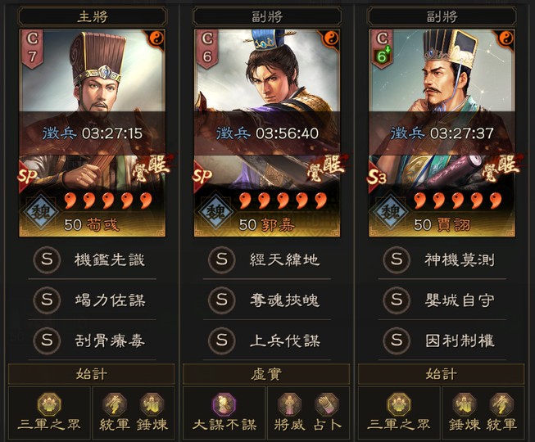535x442 pixels.
Task: Select the 刮骨療毒 skill entry
Action: tap(92, 341)
